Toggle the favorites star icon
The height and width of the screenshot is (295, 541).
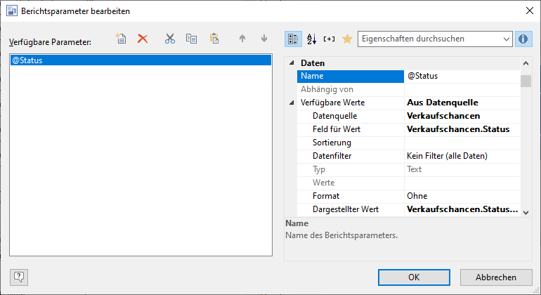(347, 39)
